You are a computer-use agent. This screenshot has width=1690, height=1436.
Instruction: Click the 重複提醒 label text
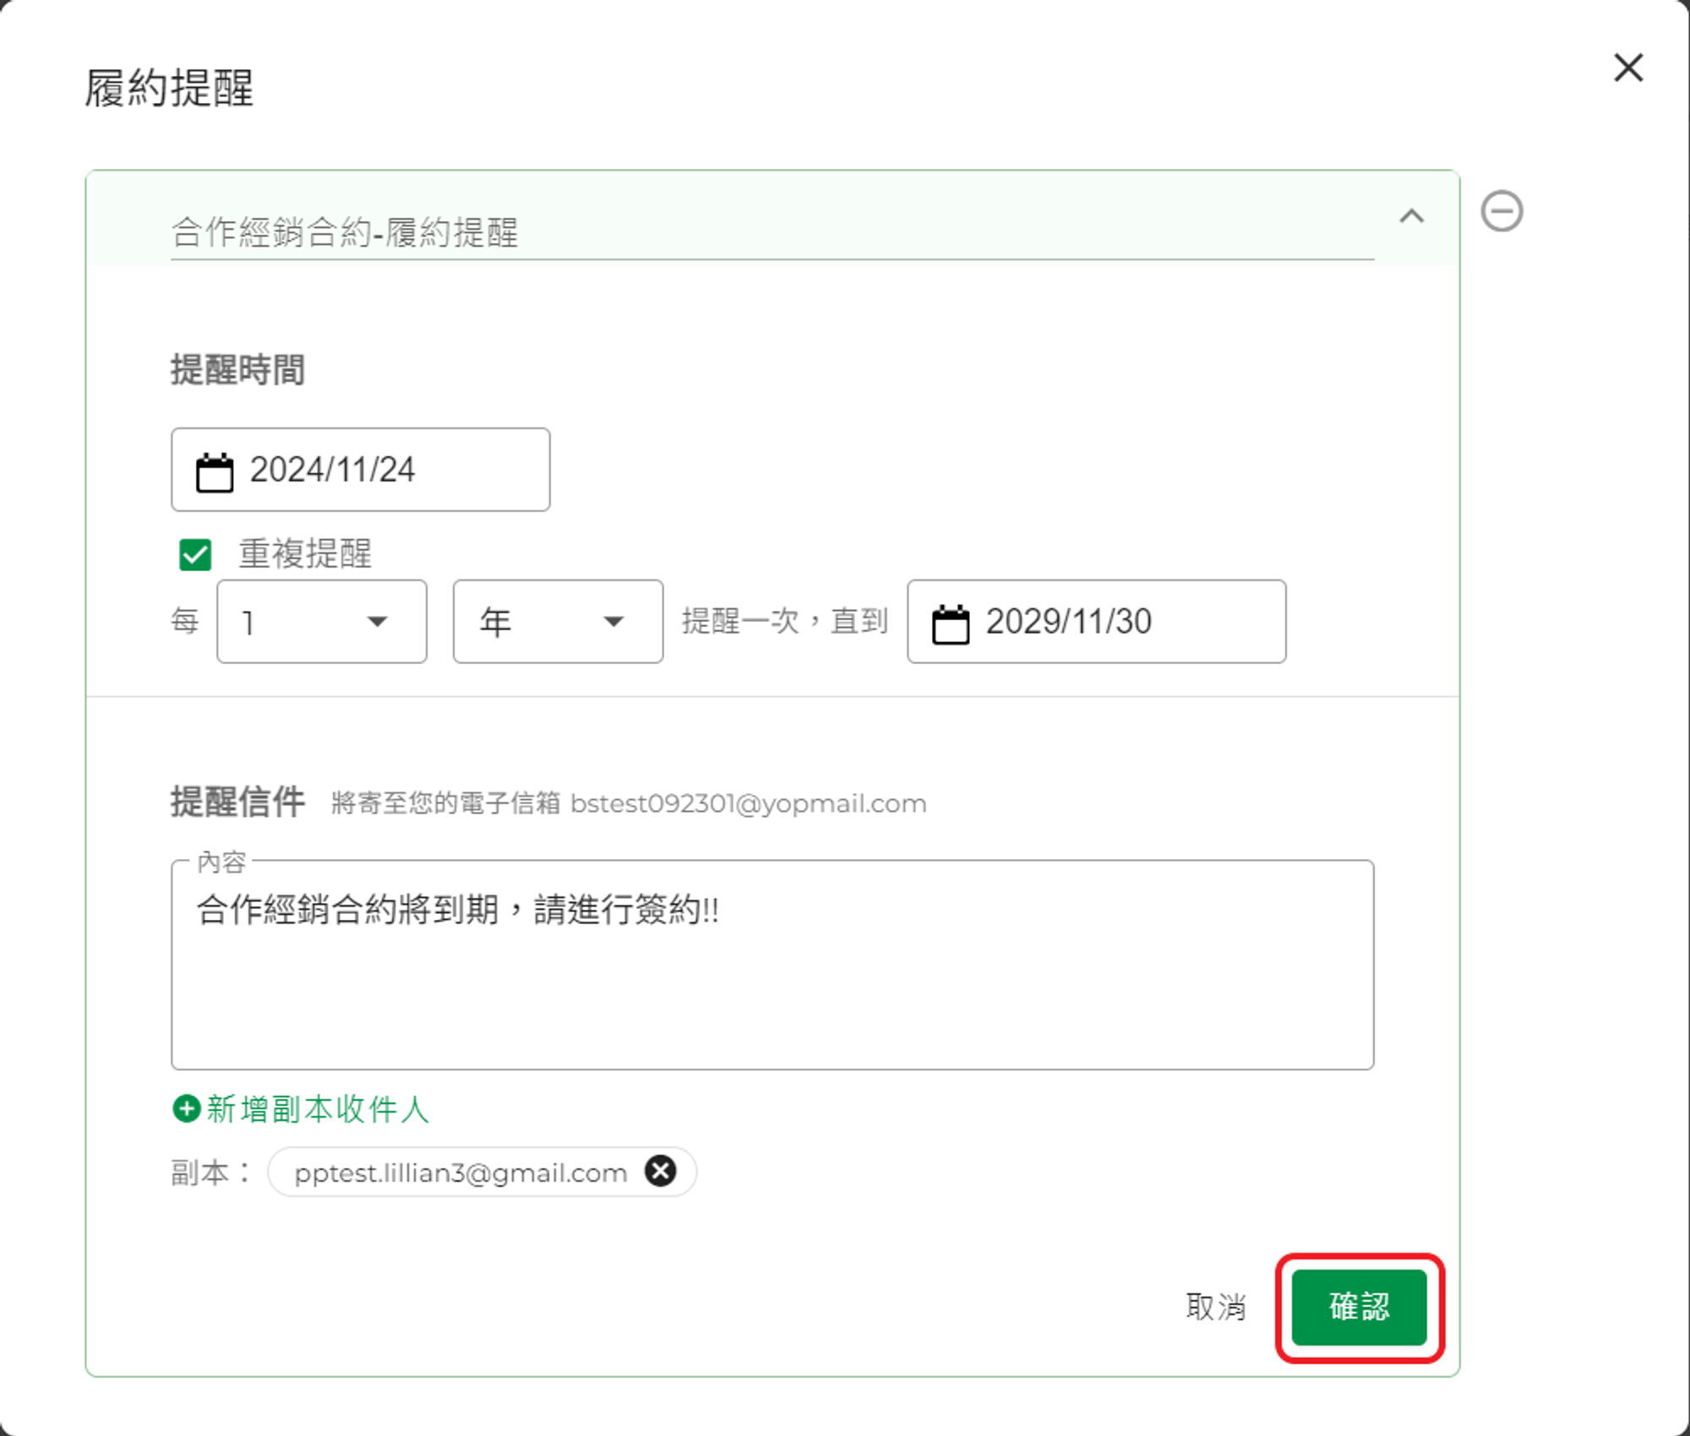(x=305, y=554)
